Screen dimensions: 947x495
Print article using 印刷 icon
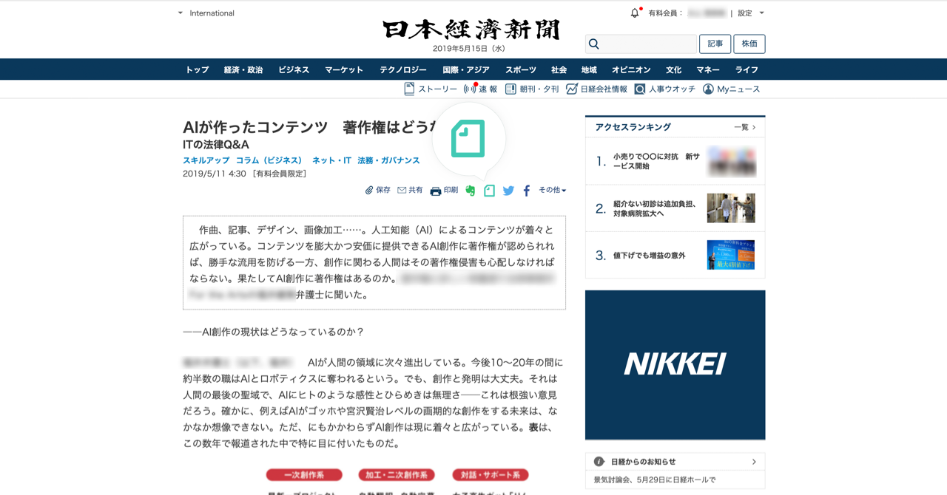444,191
